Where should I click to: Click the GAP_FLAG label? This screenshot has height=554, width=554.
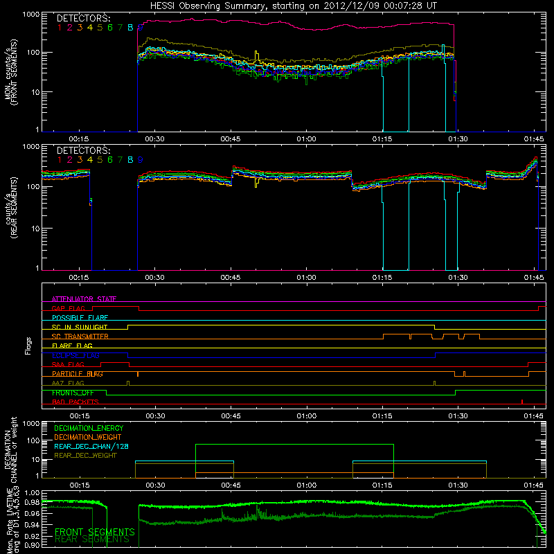[68, 308]
